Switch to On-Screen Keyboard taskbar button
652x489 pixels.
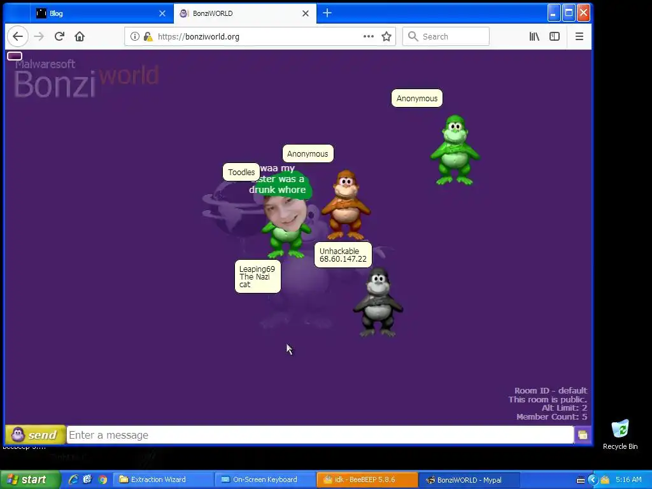266,480
